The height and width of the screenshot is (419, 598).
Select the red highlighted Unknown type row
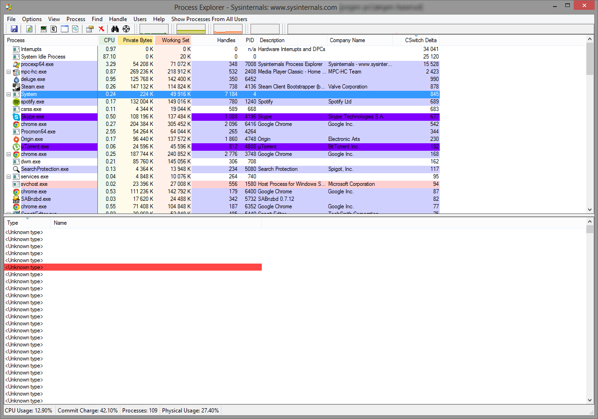coord(133,267)
